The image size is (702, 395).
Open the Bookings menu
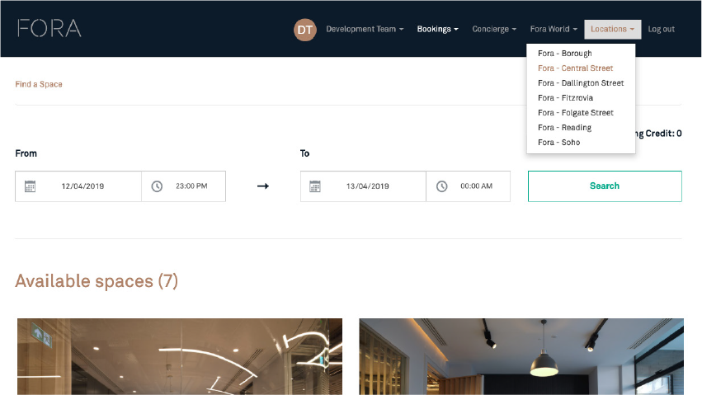[x=437, y=29]
